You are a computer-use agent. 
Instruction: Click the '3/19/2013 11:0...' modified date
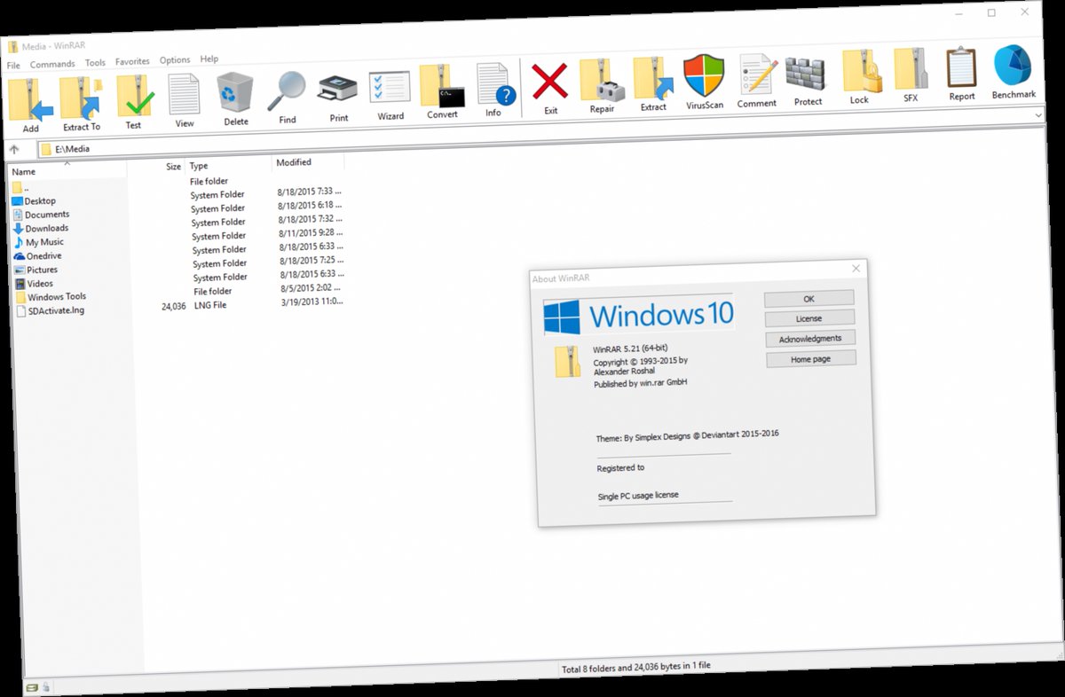click(x=312, y=302)
